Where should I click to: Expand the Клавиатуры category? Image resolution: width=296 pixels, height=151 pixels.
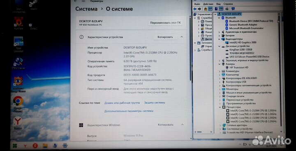pyautogui.click(x=220, y=71)
